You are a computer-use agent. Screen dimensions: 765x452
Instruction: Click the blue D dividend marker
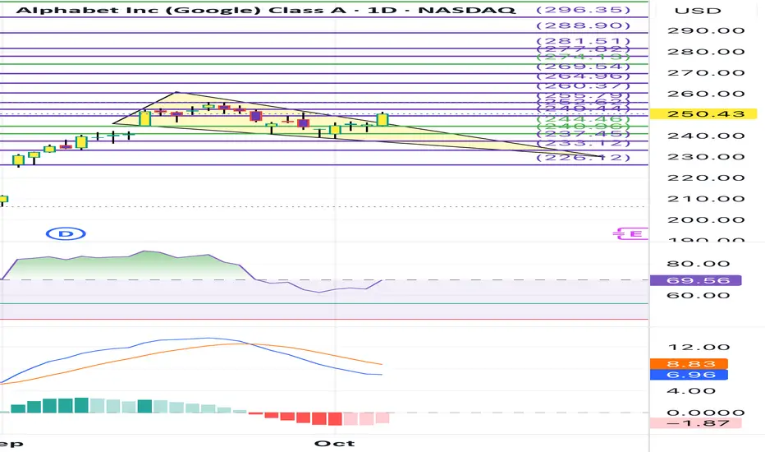[x=66, y=234]
